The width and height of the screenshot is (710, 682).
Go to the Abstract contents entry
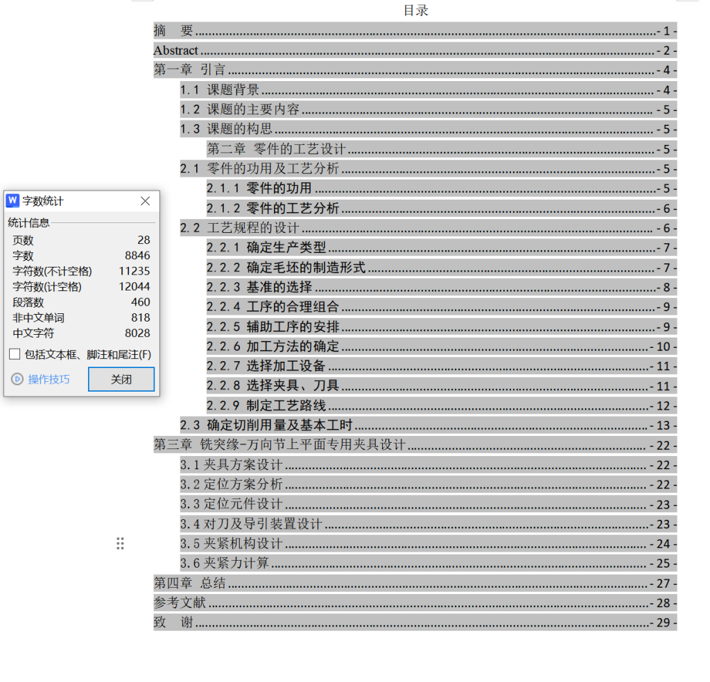[x=176, y=51]
